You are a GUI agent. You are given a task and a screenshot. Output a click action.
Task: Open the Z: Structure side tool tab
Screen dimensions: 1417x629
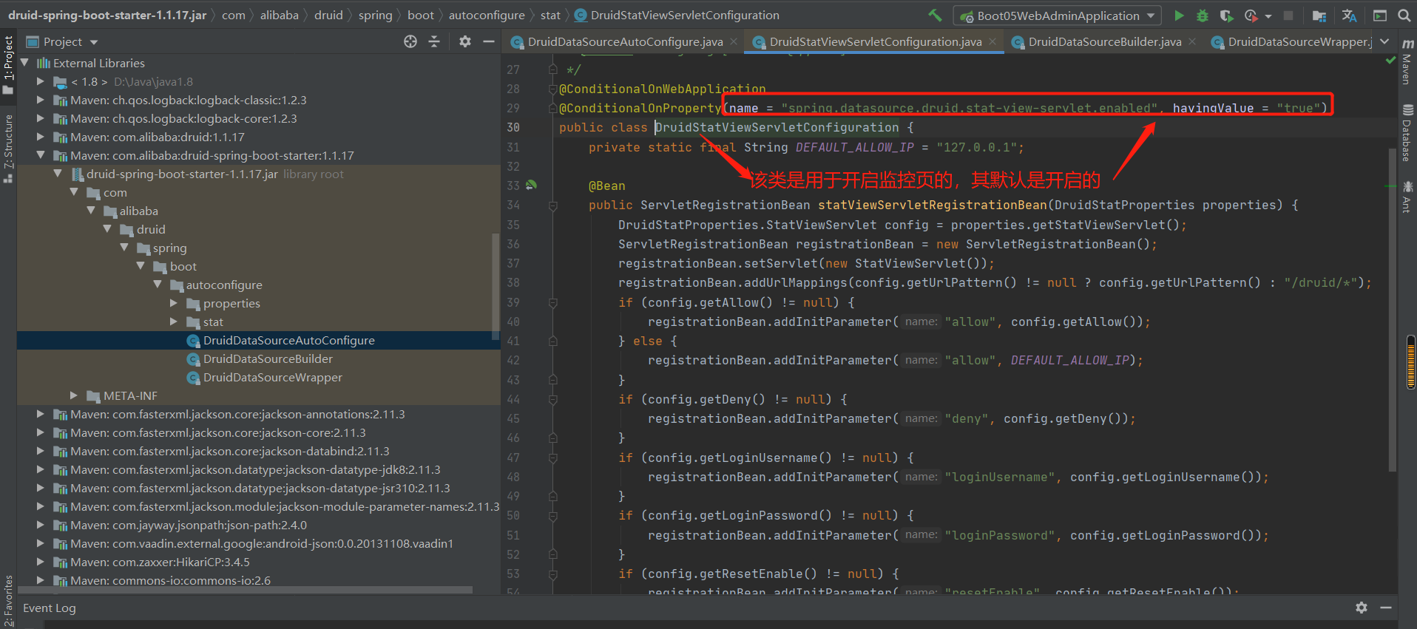pyautogui.click(x=8, y=148)
